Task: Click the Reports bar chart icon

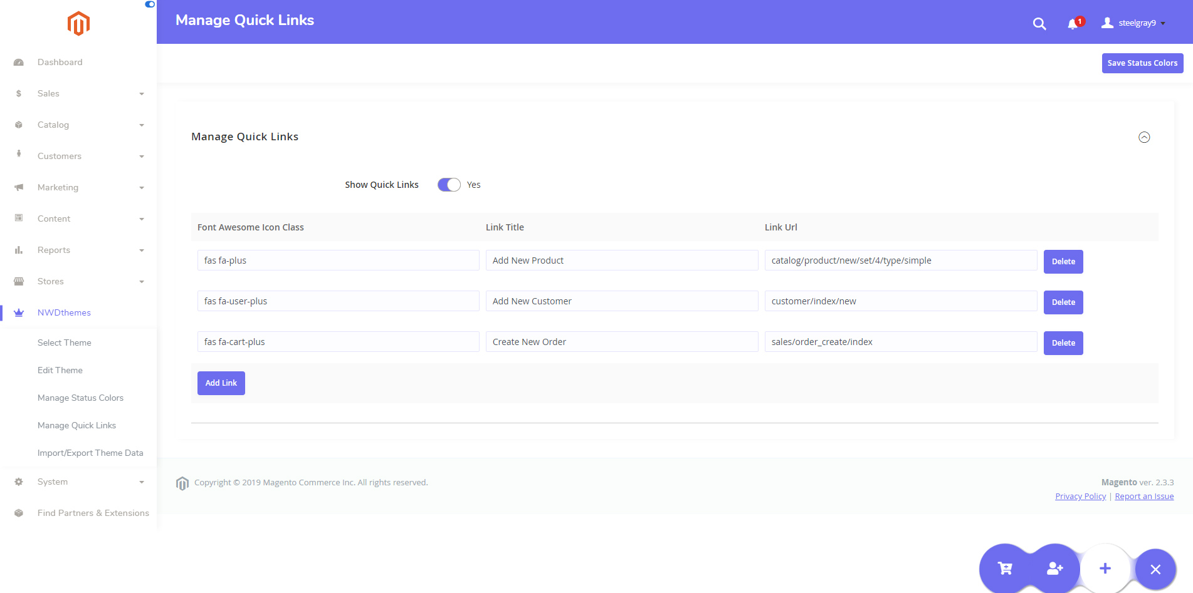Action: pos(19,250)
